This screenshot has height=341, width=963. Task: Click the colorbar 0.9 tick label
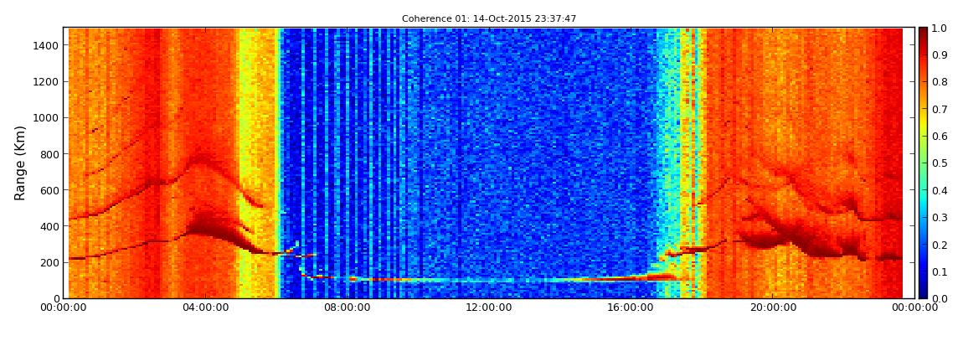[941, 55]
